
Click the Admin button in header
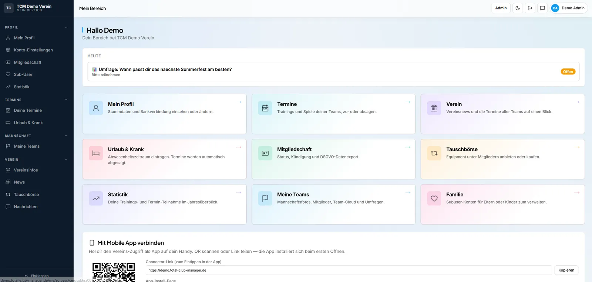[x=501, y=8]
